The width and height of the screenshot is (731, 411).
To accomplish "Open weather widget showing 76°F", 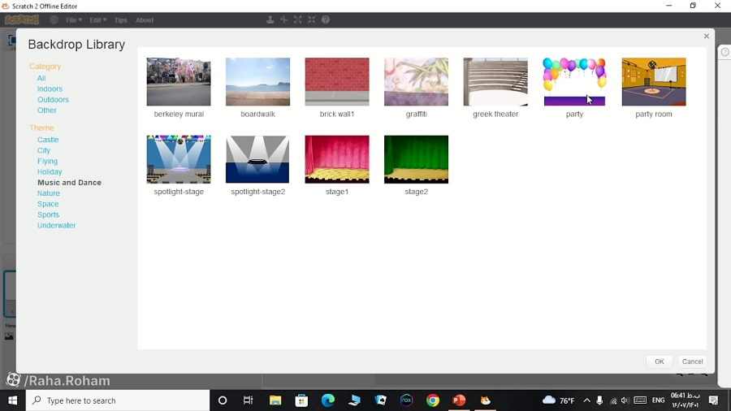I will (558, 400).
